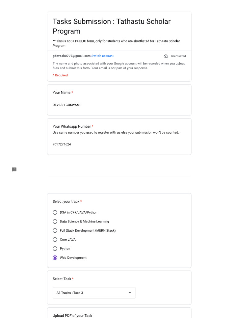Click the form title heading
The image size is (238, 318).
tap(112, 26)
